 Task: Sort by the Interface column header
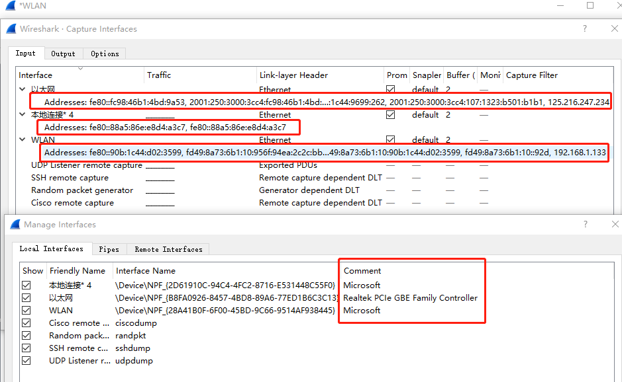coord(80,75)
